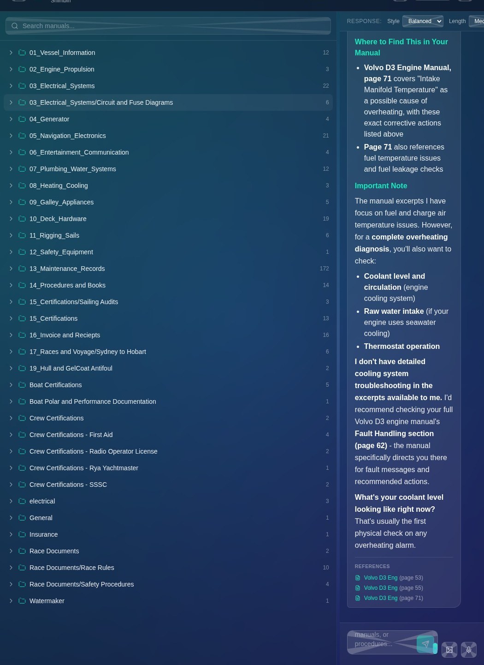
Task: Click the magnifier icon in the search bar
Action: pyautogui.click(x=15, y=26)
